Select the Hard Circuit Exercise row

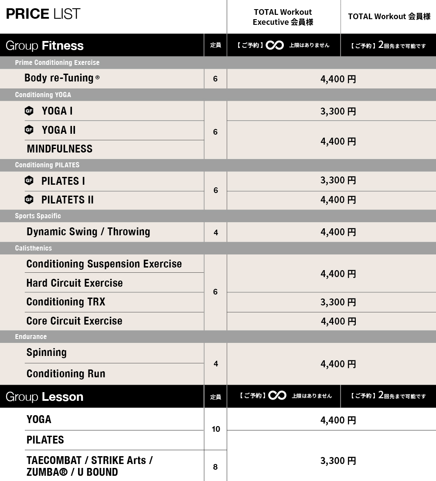(x=75, y=283)
